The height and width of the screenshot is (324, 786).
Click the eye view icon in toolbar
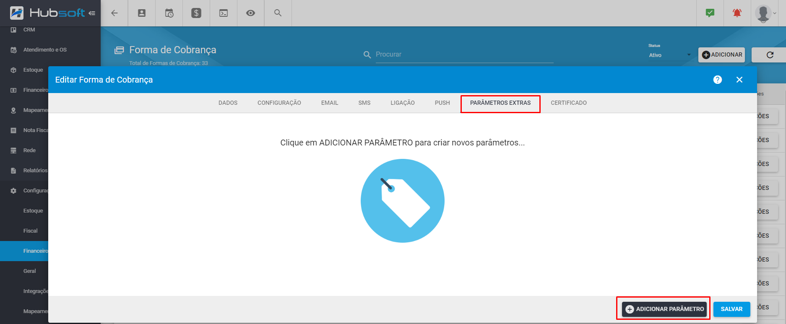(250, 13)
